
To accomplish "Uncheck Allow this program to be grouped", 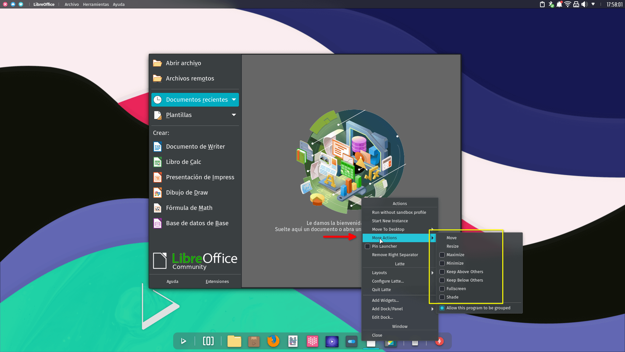I will point(442,308).
